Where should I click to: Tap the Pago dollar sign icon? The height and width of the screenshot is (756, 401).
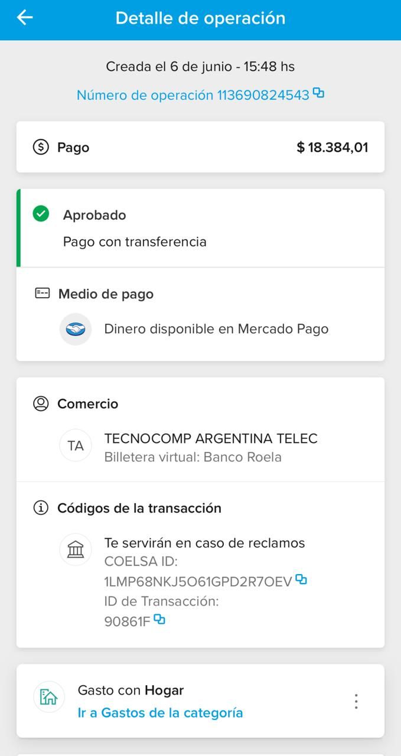tap(41, 147)
